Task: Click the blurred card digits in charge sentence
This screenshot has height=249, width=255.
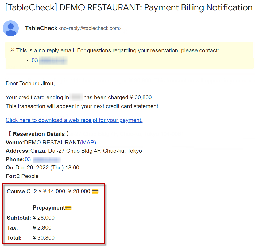Action: [x=76, y=97]
